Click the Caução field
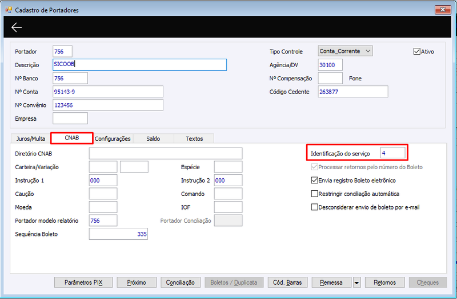 [x=103, y=194]
